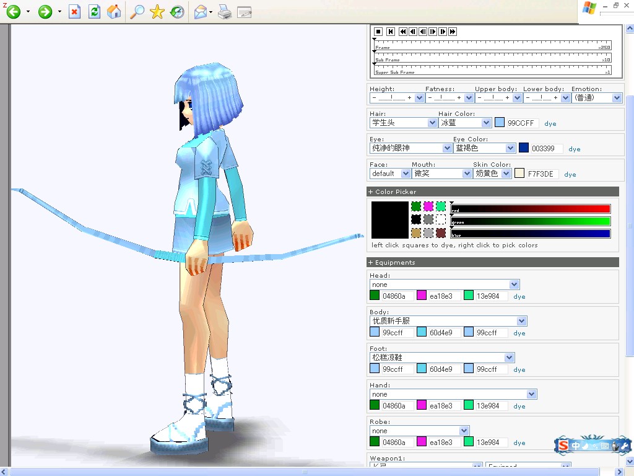The image size is (634, 476).
Task: Click the dye link for Hair Color
Action: (550, 123)
